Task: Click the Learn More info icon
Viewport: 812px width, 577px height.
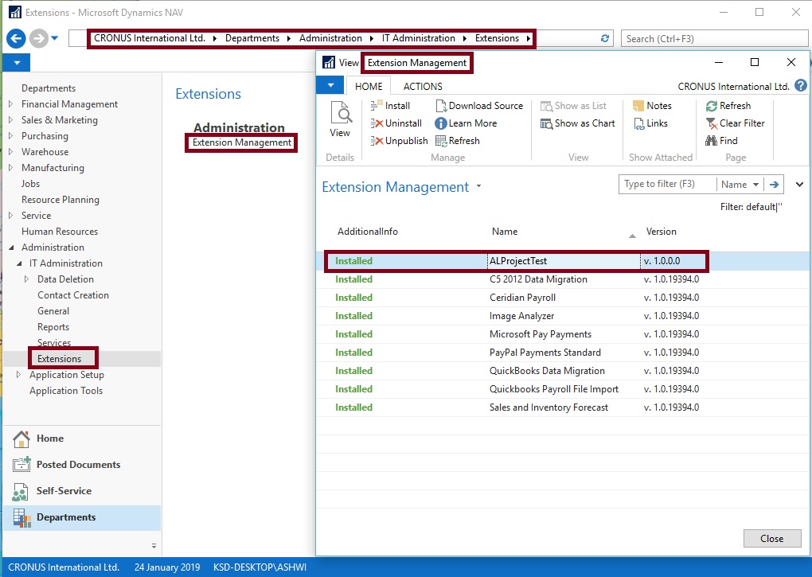Action: 441,123
